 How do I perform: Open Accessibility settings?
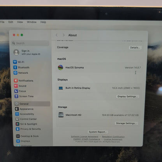25,114
